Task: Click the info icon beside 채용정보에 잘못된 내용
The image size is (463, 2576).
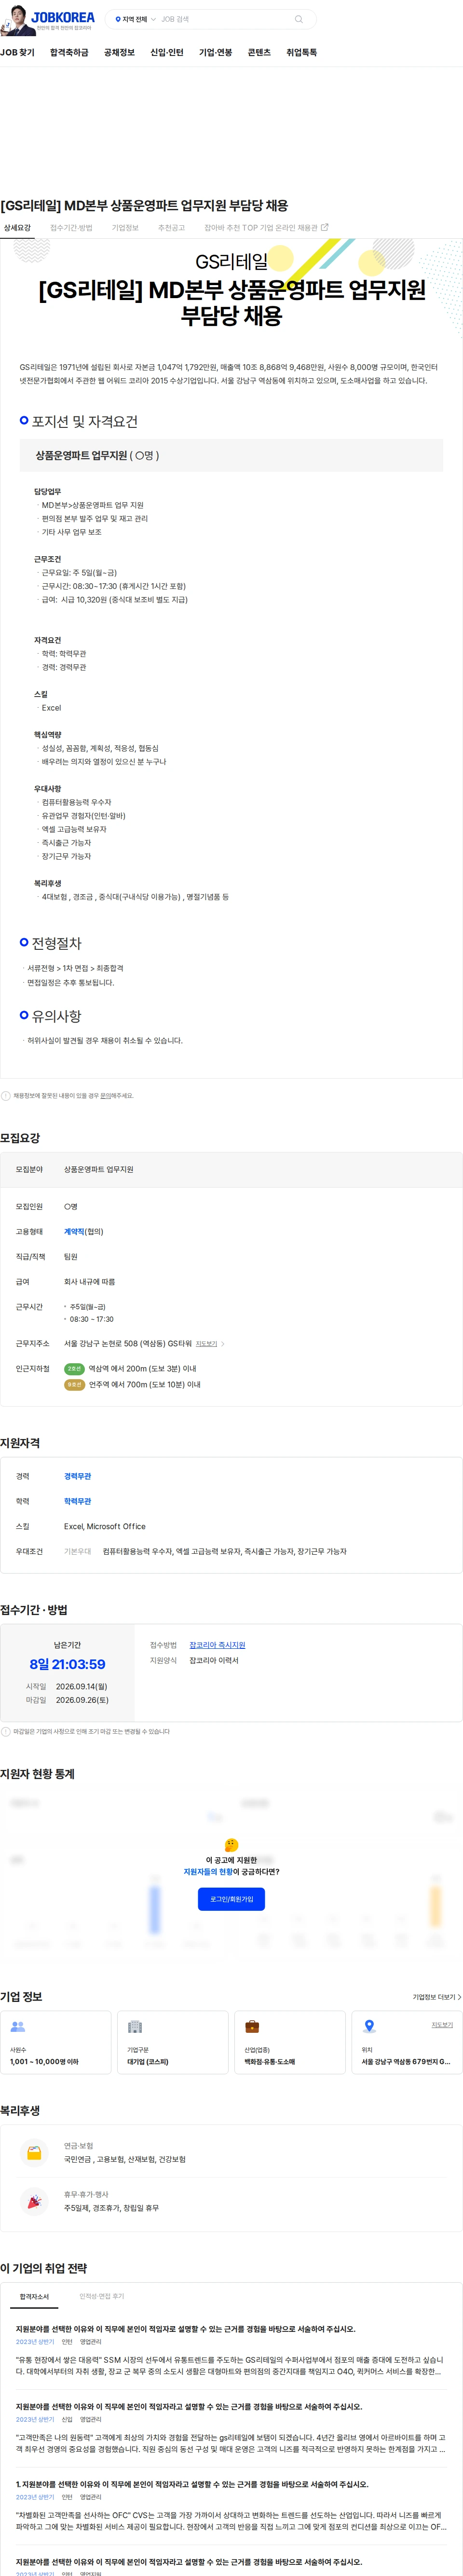Action: coord(6,1095)
